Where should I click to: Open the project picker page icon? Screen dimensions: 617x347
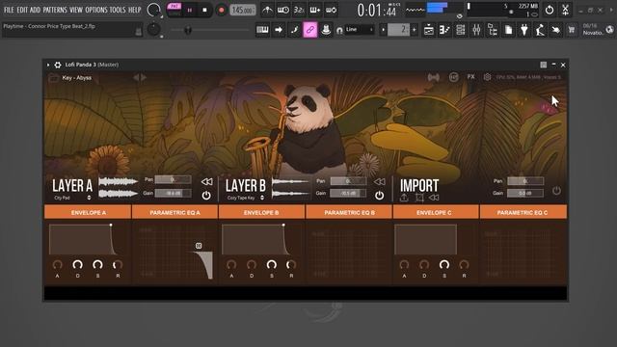(x=508, y=30)
